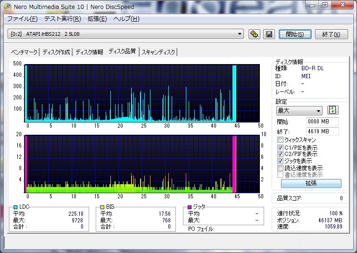This screenshot has height=253, width=357.
Task: Click the Nero DiscSpeed title bar app icon
Action: click(x=7, y=7)
